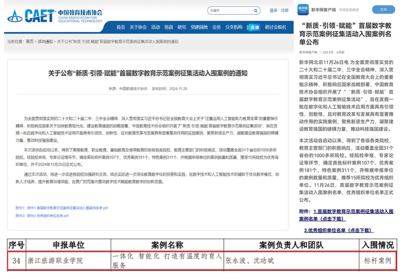Image resolution: width=404 pixels, height=279 pixels.
Task: Open the 活动 menu item
Action: pyautogui.click(x=155, y=27)
